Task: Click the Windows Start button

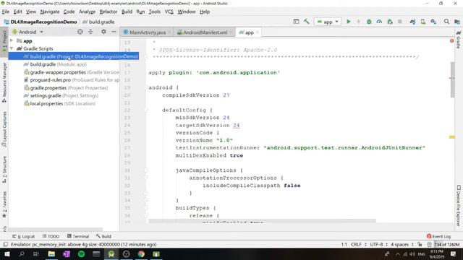Action: coord(7,253)
